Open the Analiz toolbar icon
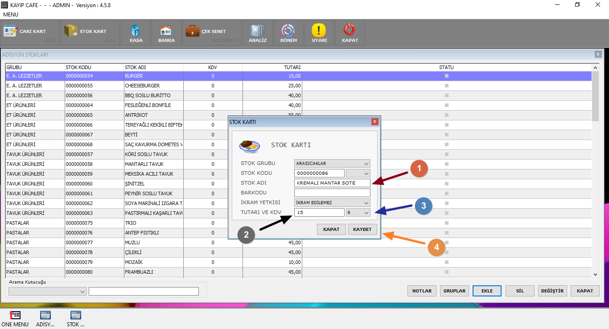 point(257,31)
